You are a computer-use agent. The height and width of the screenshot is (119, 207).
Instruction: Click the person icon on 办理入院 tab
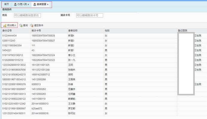15,4
